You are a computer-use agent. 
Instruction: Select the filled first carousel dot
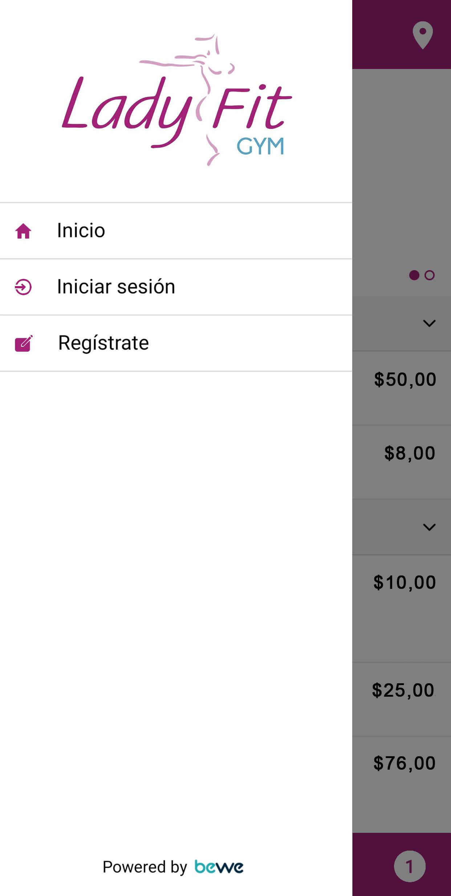pyautogui.click(x=414, y=275)
